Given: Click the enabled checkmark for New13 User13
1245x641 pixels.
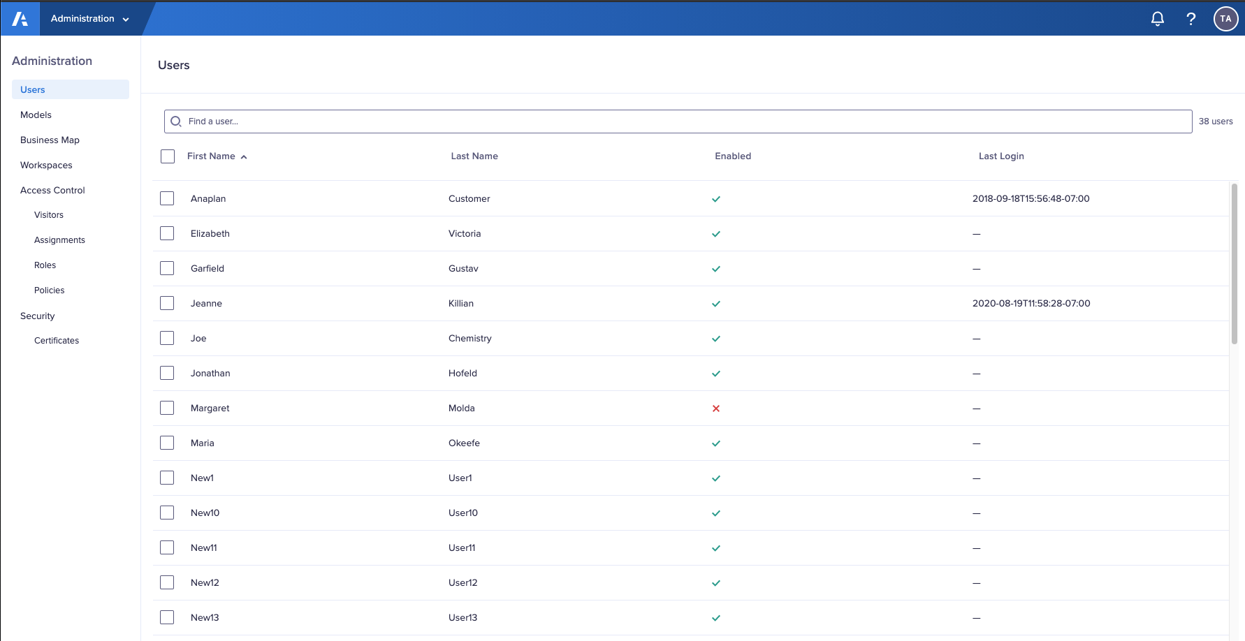Looking at the screenshot, I should [x=716, y=618].
